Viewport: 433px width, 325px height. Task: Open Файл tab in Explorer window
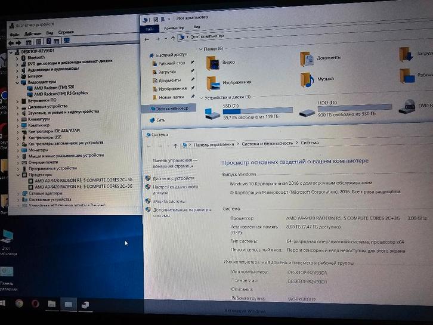[x=149, y=29]
